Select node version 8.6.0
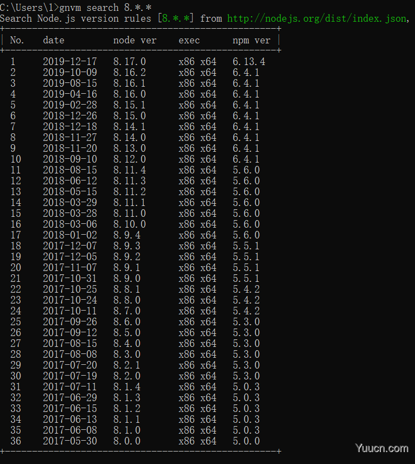Screen dimensions: 415x464 127,322
